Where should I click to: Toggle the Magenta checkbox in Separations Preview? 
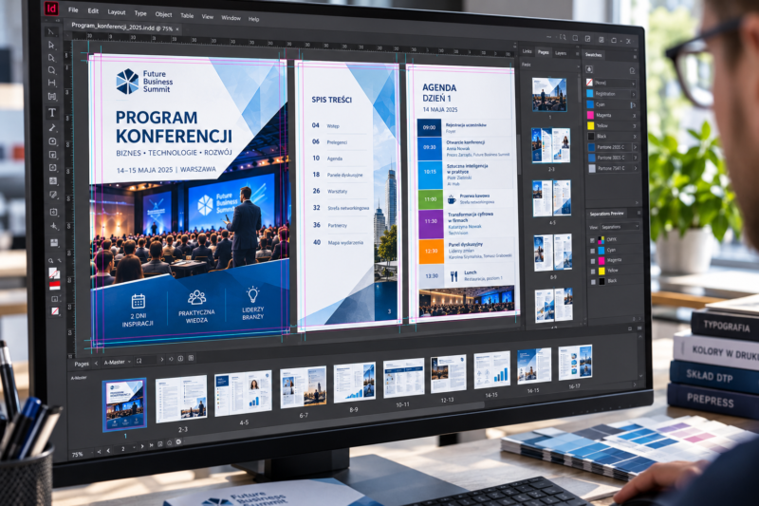pos(592,261)
